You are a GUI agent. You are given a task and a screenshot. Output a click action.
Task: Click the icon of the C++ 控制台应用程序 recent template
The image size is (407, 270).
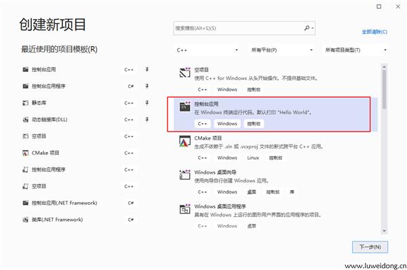(x=26, y=170)
